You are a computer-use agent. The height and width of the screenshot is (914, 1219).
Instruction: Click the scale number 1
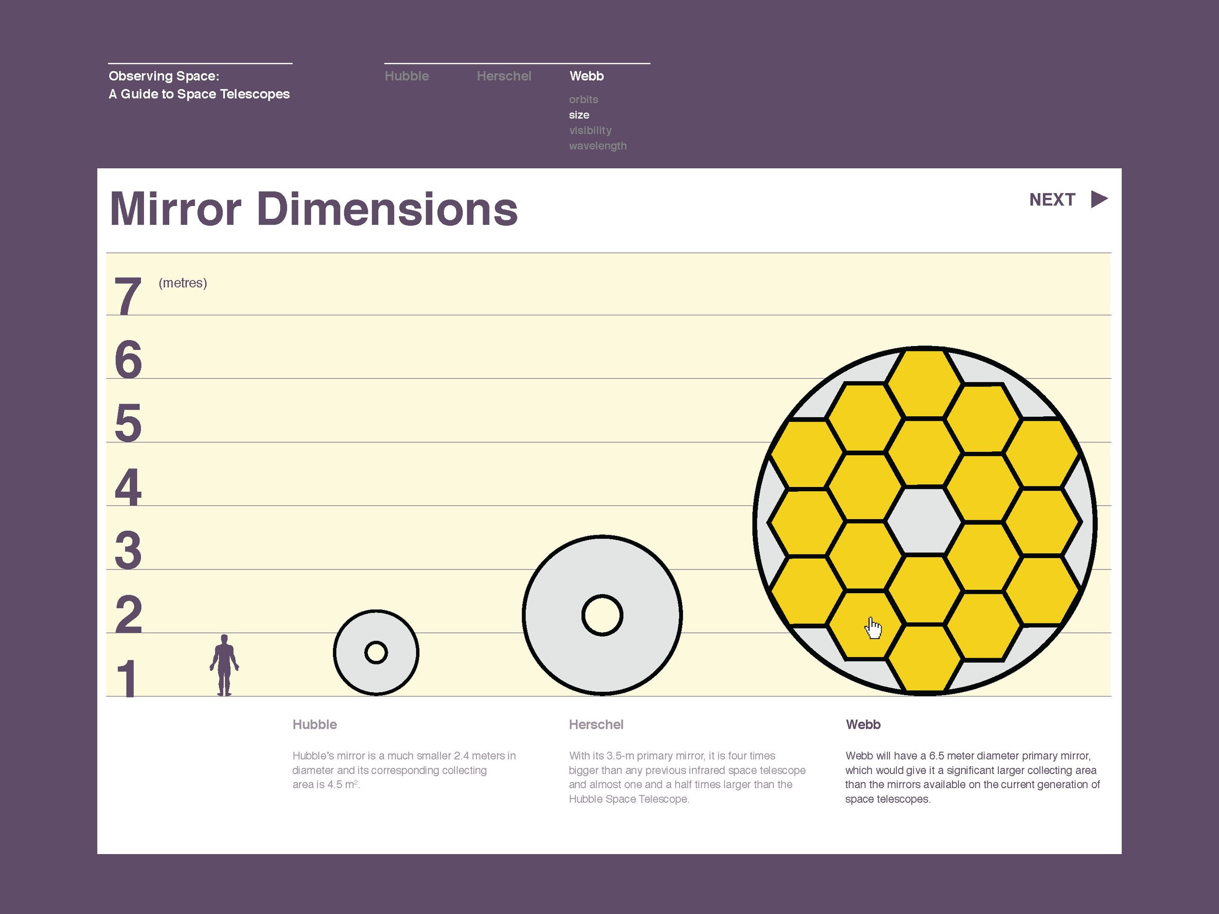(x=127, y=678)
